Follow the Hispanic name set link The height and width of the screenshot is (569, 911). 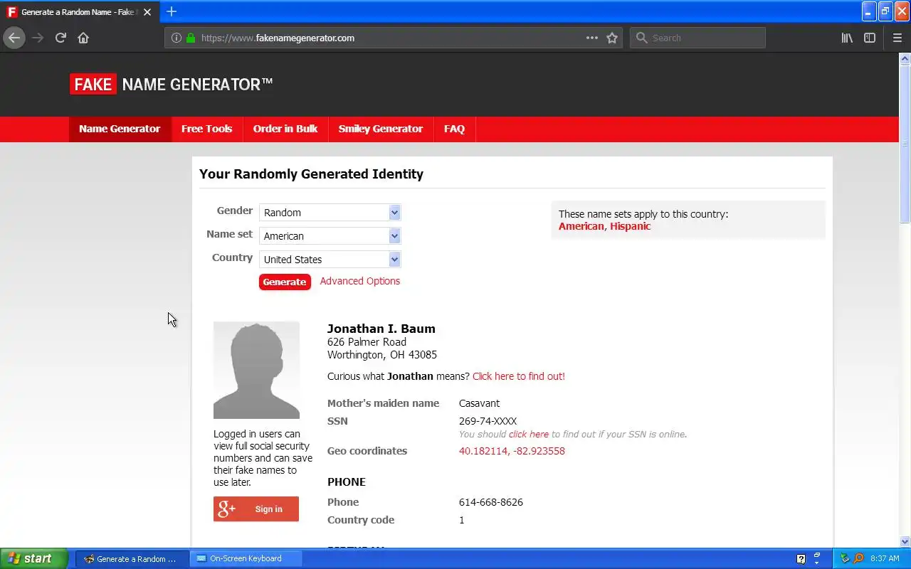[x=630, y=226]
